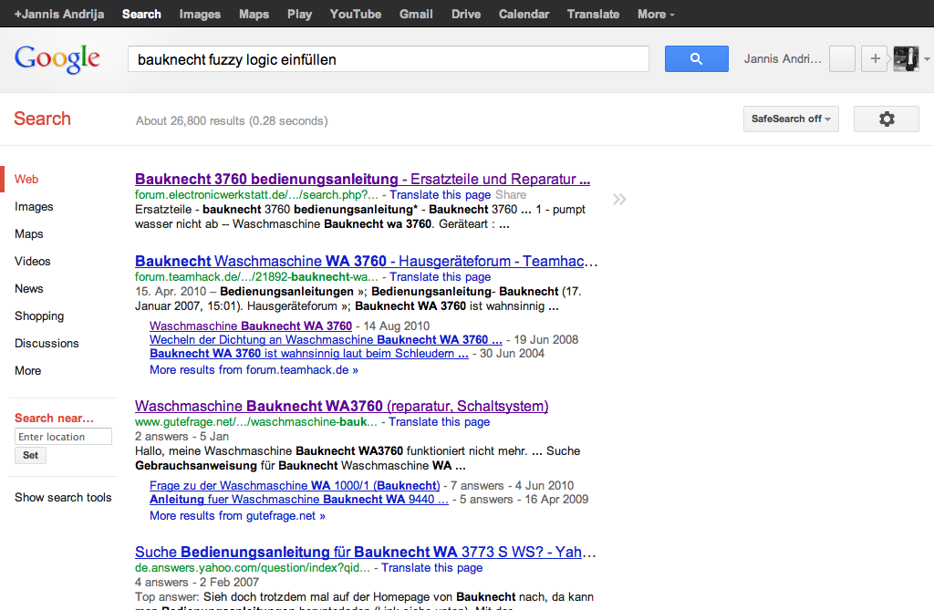Select Search in top navigation bar
This screenshot has width=934, height=610.
click(x=141, y=14)
